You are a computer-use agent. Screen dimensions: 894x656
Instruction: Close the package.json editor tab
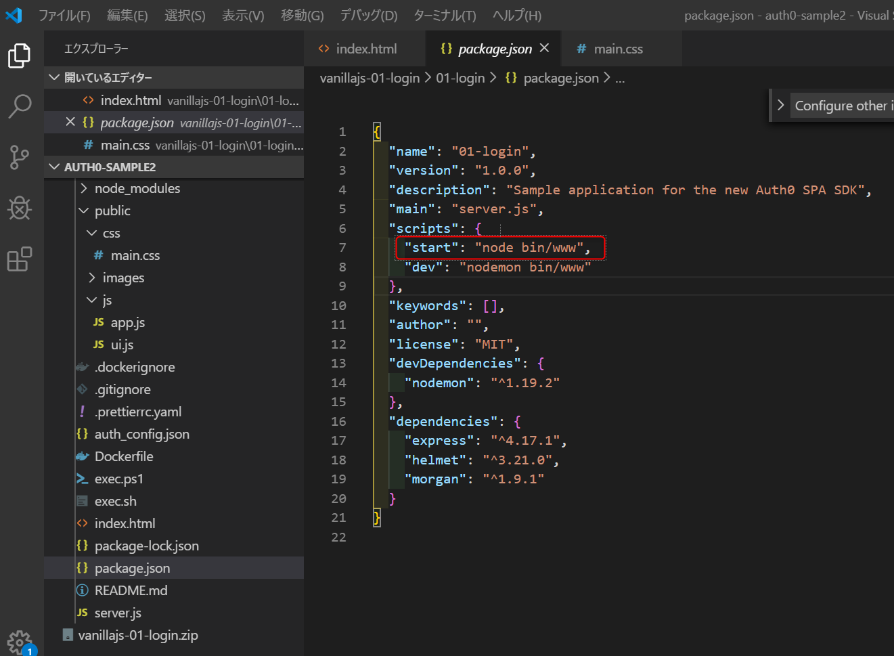[x=545, y=48]
